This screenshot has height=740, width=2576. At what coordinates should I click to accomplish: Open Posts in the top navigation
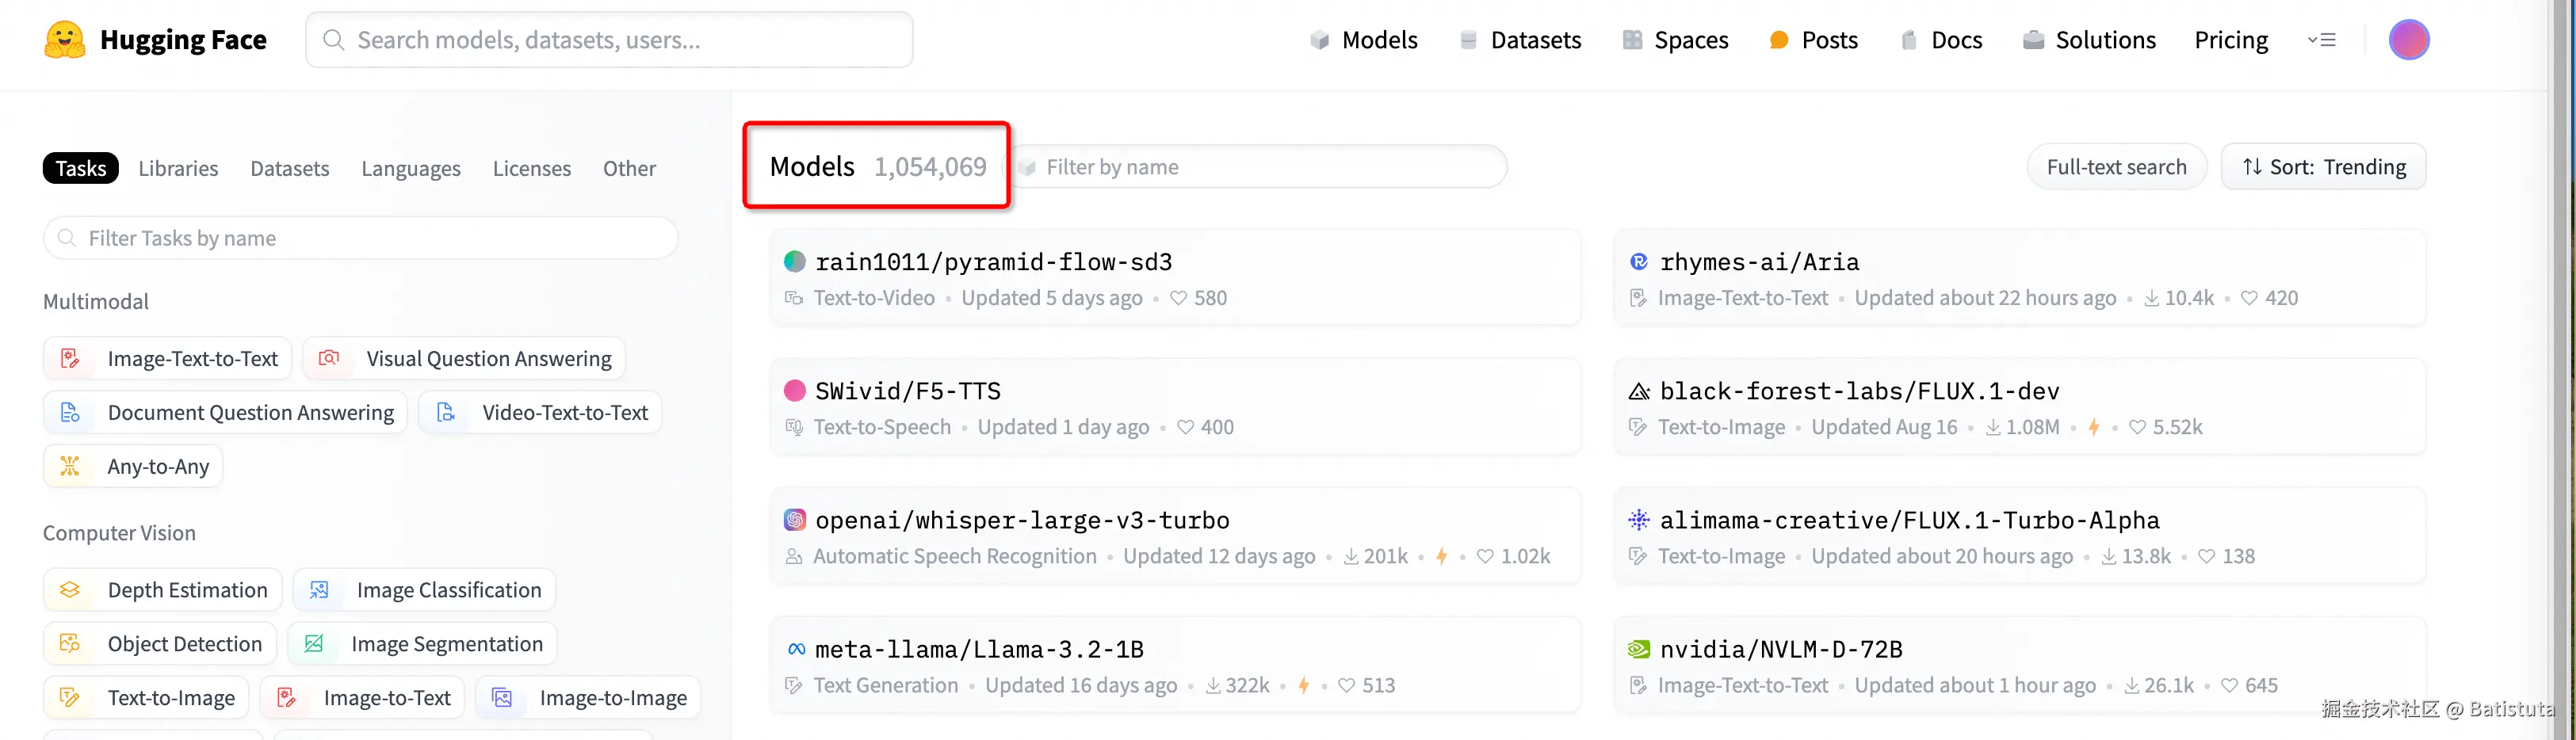pyautogui.click(x=1813, y=40)
